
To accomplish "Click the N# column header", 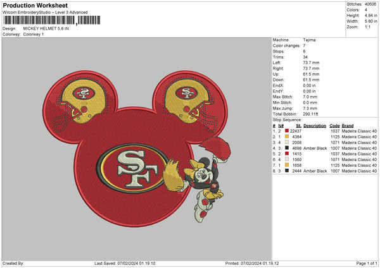I will coord(281,126).
